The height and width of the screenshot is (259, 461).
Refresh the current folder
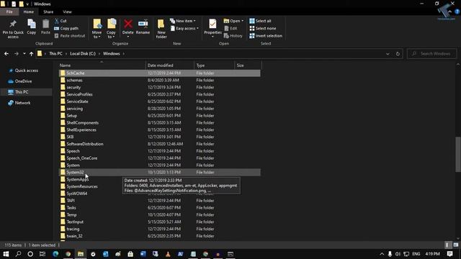tap(398, 54)
